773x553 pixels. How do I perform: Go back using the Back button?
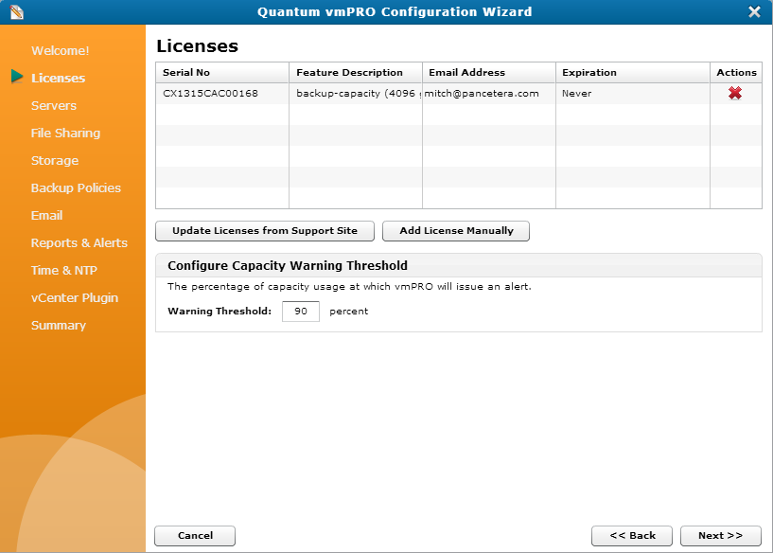[x=631, y=535]
